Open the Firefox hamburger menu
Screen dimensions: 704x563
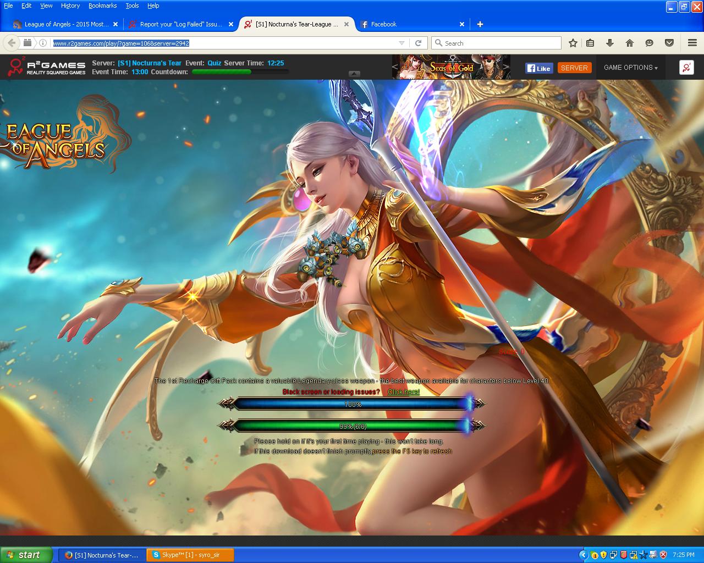point(692,43)
